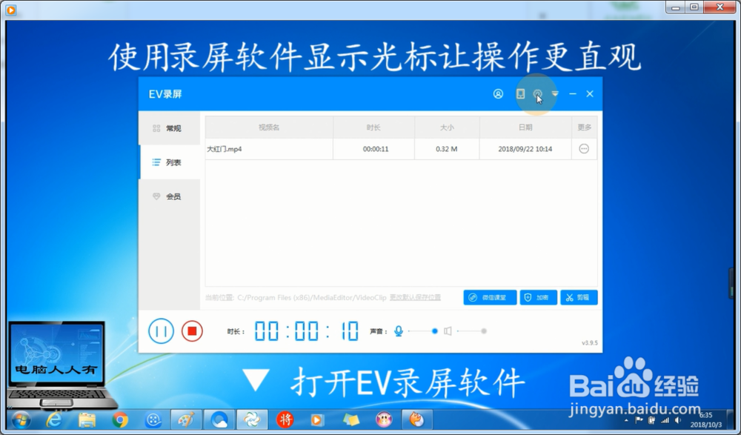Pause the recording
741x435 pixels.
click(x=161, y=331)
